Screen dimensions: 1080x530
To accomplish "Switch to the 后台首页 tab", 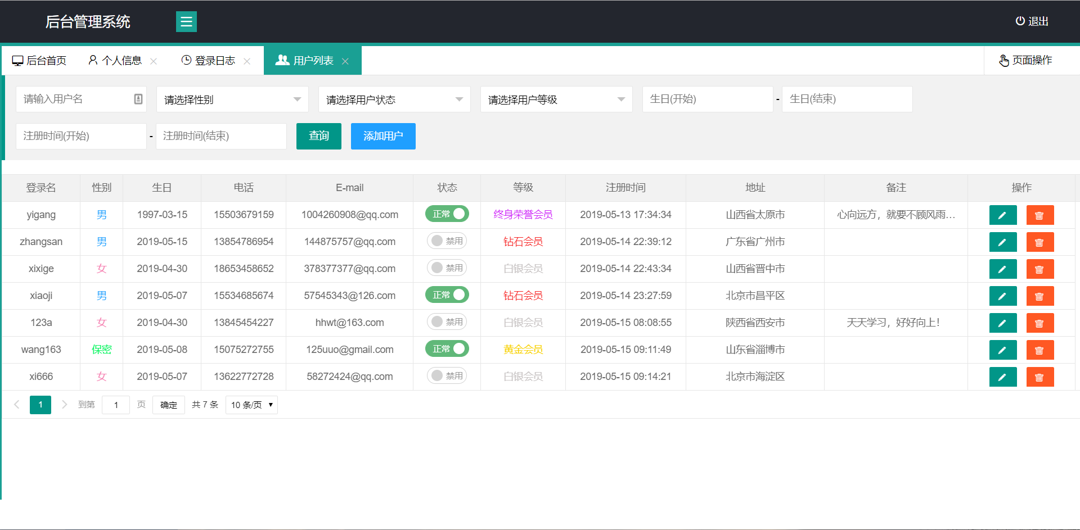I will 39,61.
